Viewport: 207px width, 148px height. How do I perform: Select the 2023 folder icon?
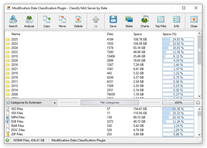(x=8, y=43)
